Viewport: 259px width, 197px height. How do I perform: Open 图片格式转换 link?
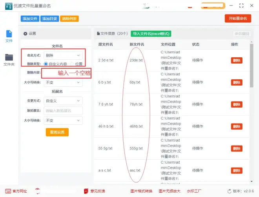pos(141,191)
